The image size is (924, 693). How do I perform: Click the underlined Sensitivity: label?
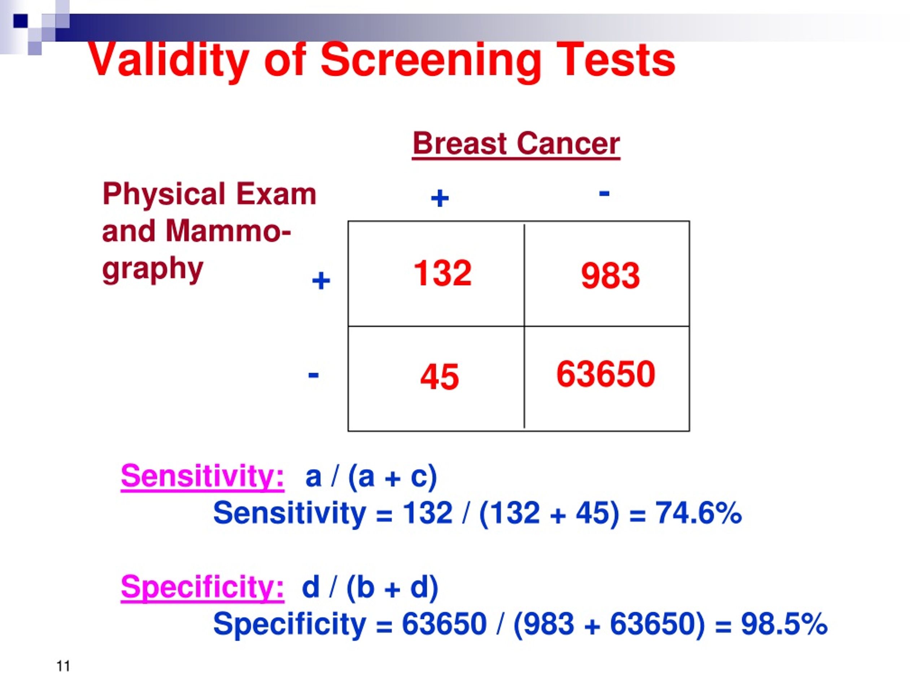[202, 477]
